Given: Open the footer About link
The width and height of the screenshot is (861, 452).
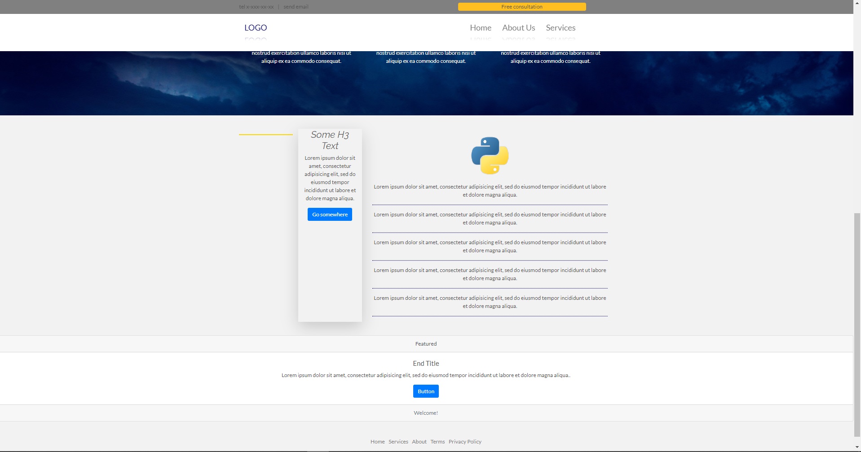Looking at the screenshot, I should [x=419, y=442].
